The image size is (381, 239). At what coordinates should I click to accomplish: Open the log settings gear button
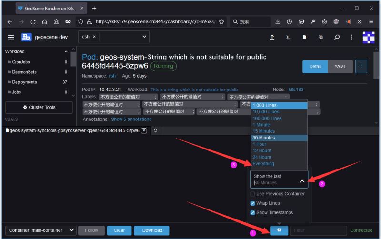pos(279,230)
